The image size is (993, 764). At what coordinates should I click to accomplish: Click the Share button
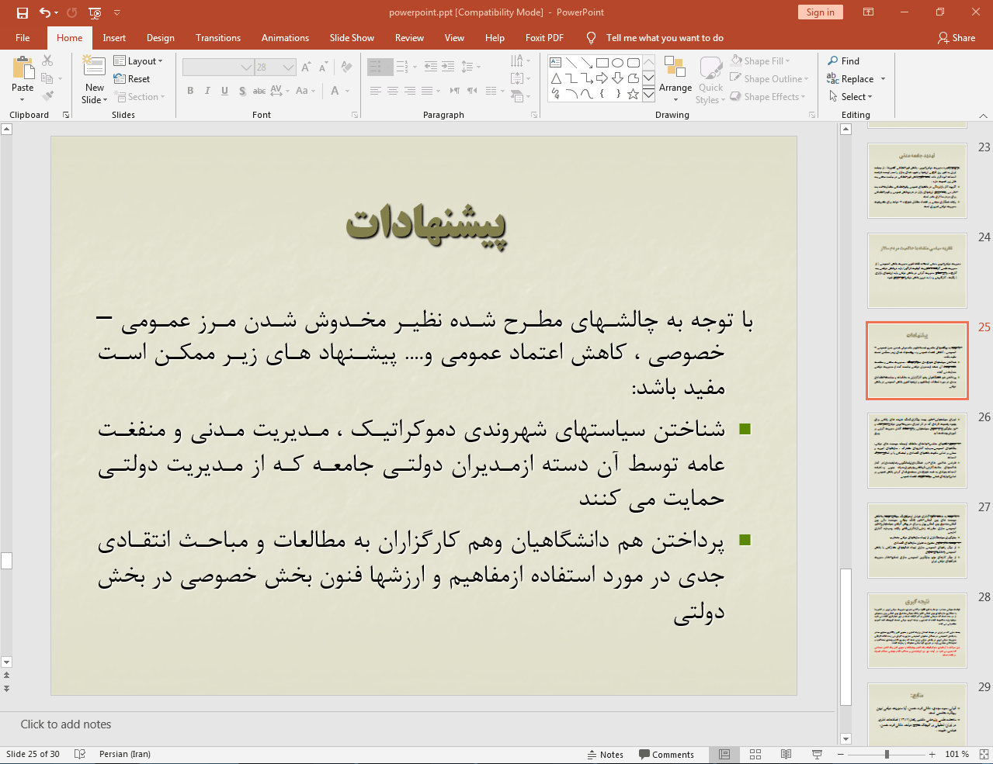pyautogui.click(x=957, y=38)
